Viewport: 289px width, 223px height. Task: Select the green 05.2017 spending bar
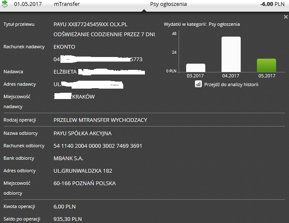(x=266, y=65)
